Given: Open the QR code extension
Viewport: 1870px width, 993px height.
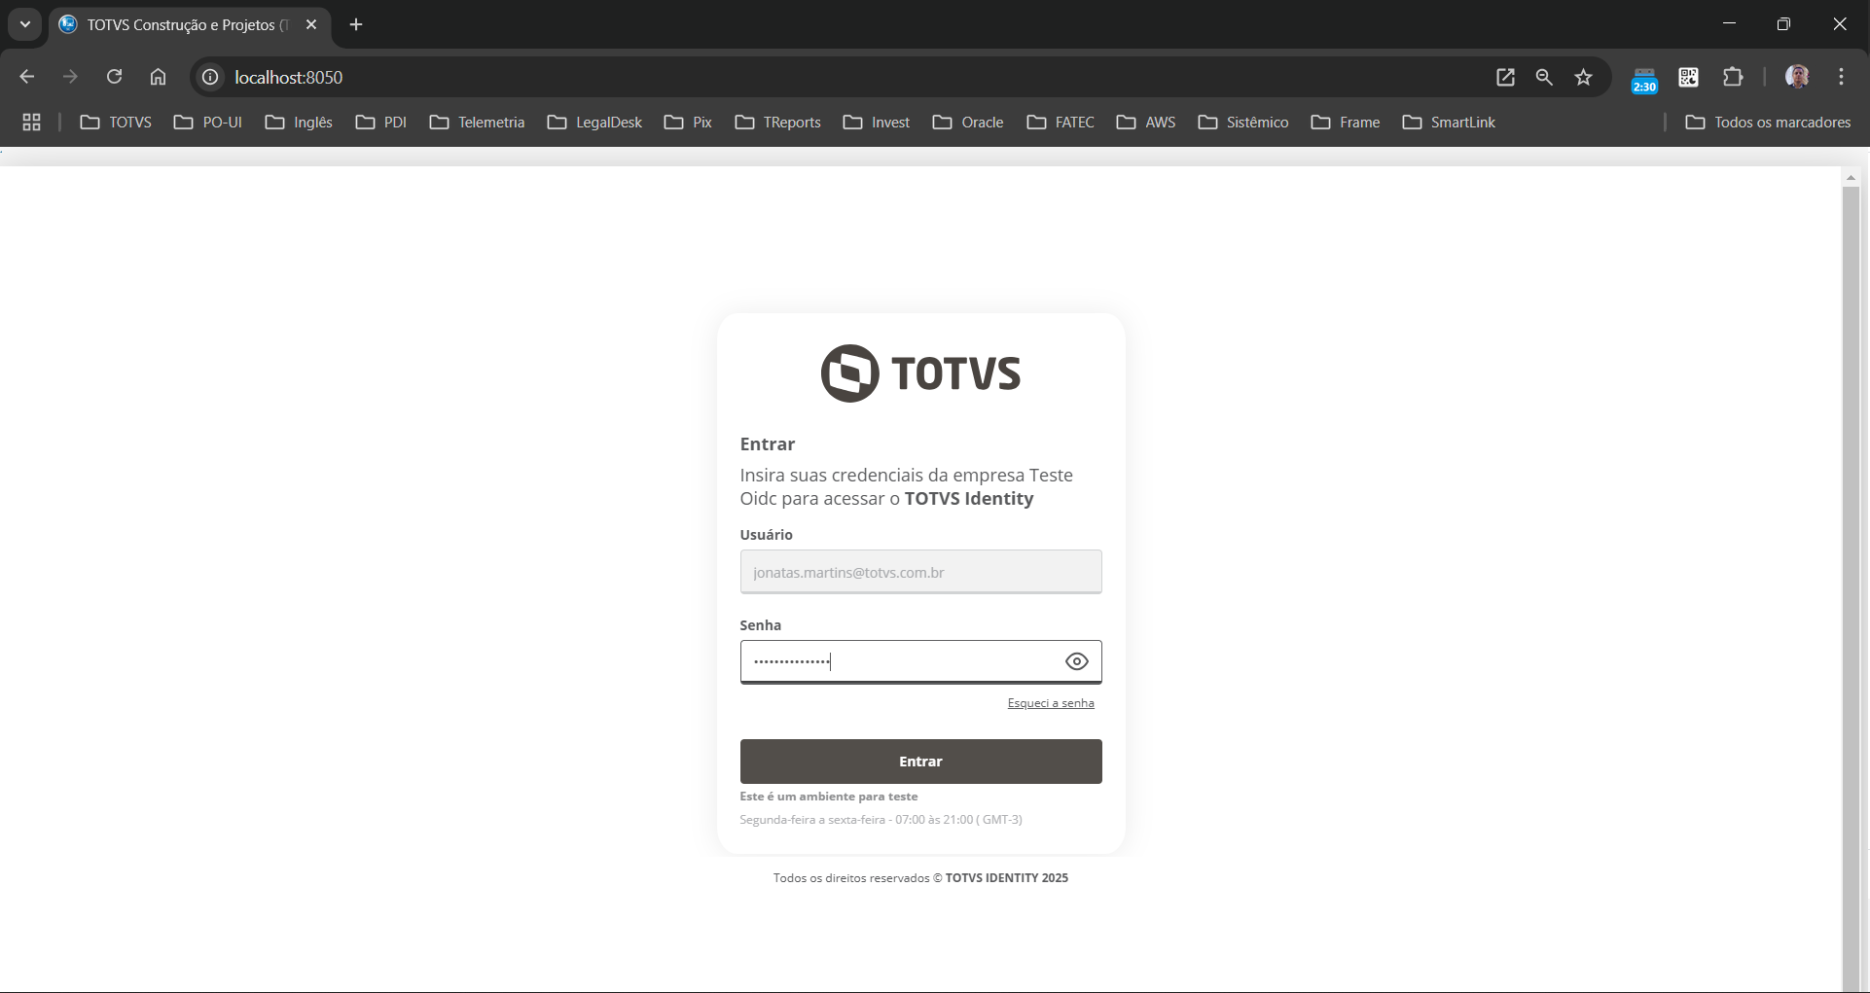Looking at the screenshot, I should point(1689,77).
